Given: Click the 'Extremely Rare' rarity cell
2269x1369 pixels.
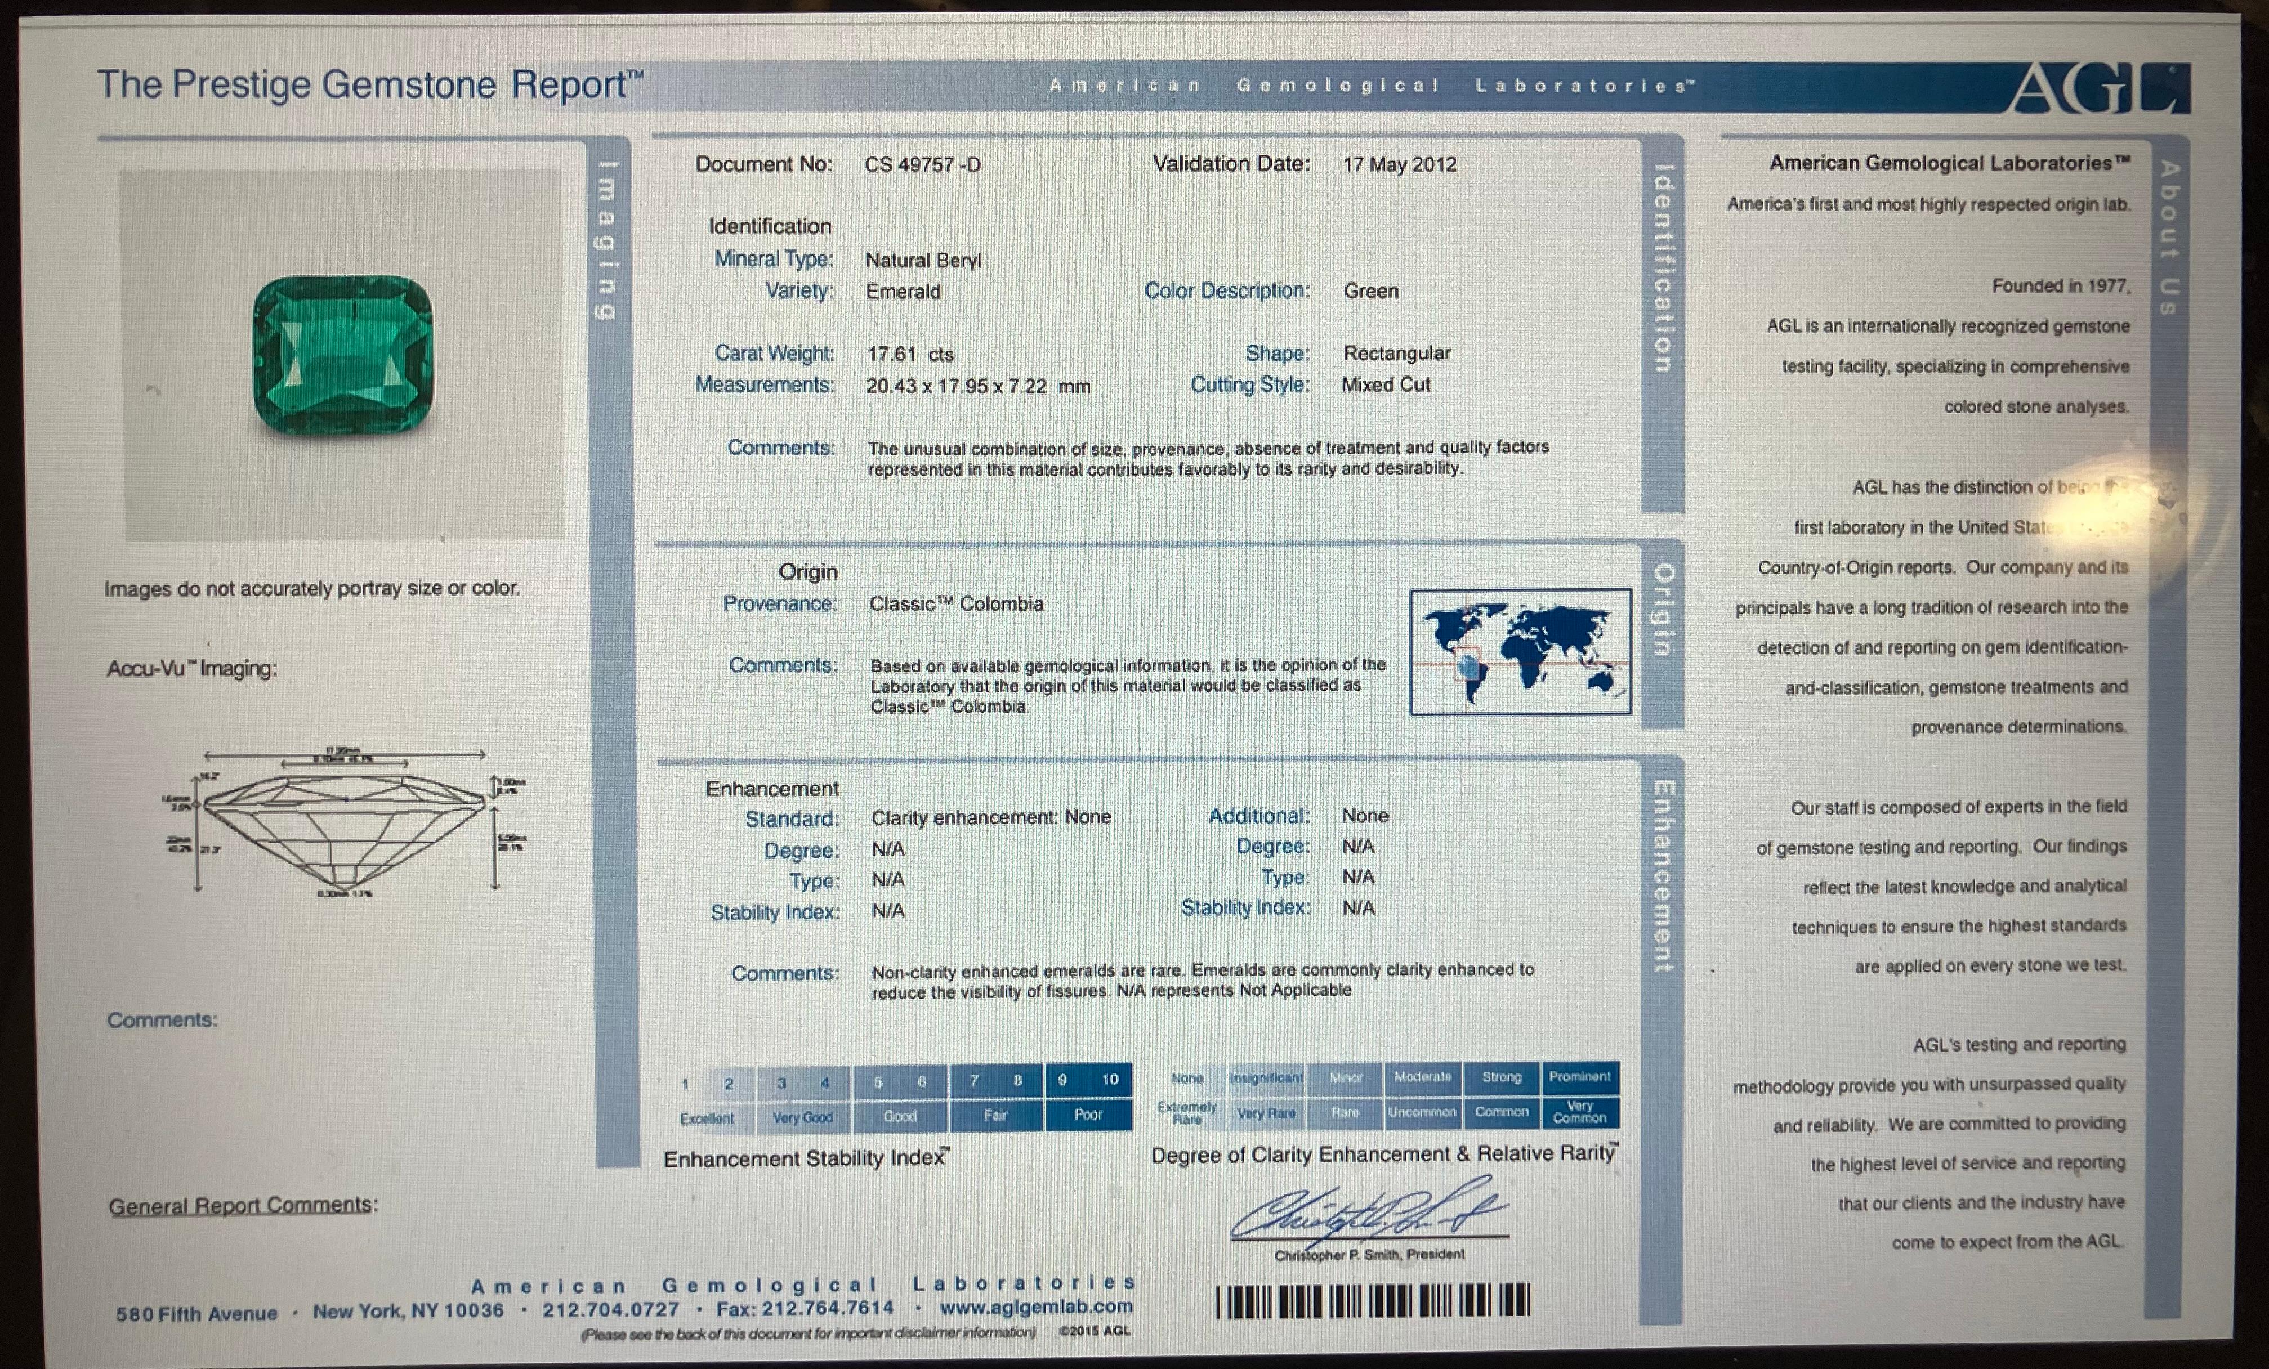Looking at the screenshot, I should (x=1187, y=1113).
